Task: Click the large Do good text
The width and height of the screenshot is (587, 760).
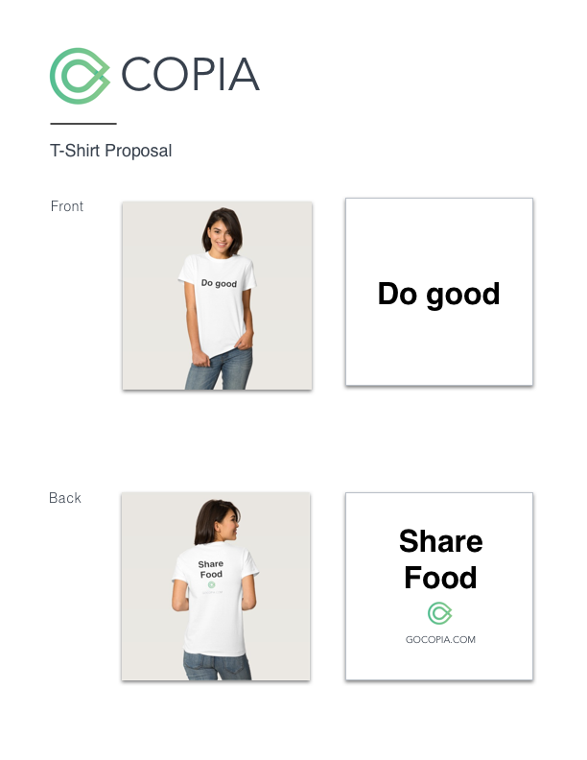Action: pyautogui.click(x=438, y=295)
